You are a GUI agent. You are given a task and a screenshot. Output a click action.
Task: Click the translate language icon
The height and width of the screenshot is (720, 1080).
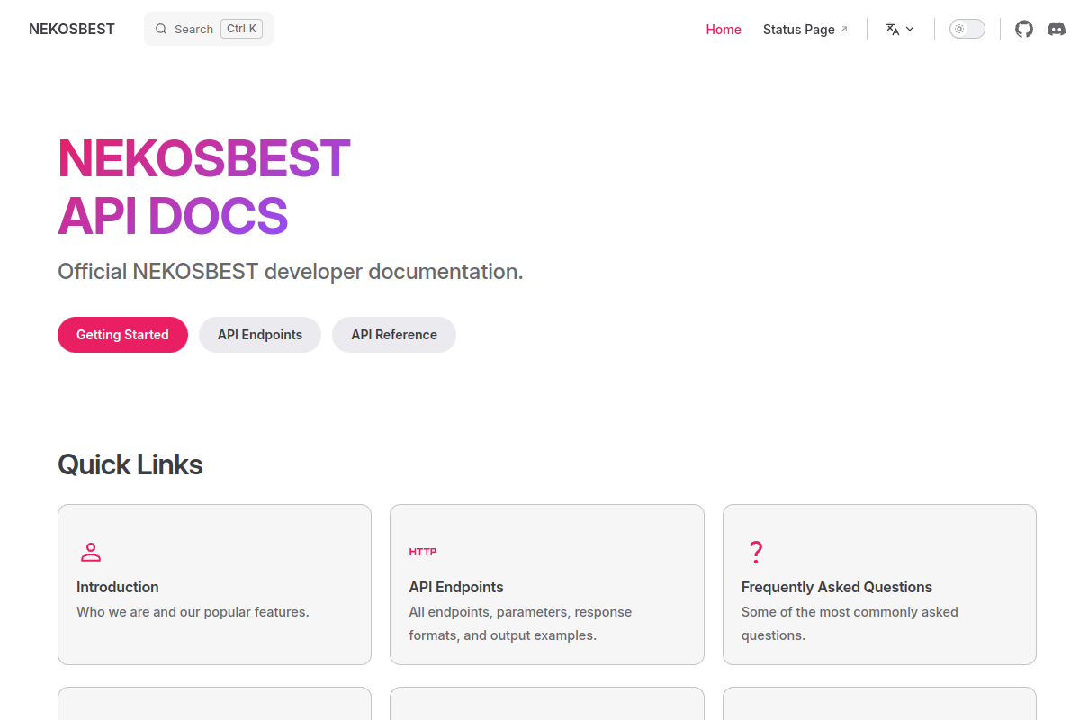click(893, 29)
